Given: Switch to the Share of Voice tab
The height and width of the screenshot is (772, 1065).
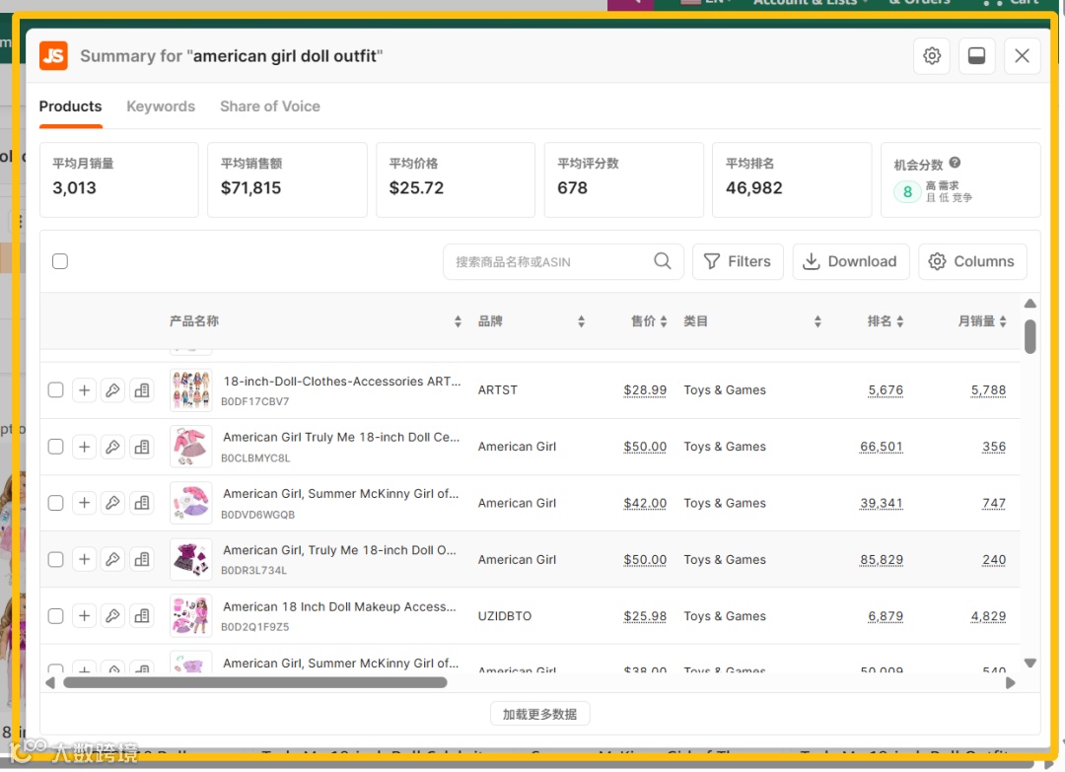Looking at the screenshot, I should [269, 106].
